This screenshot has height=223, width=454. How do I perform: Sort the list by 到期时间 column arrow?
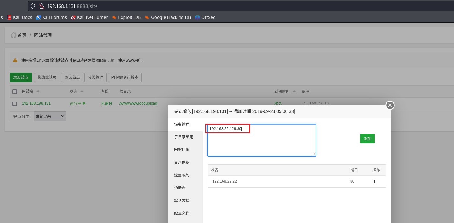pyautogui.click(x=294, y=91)
